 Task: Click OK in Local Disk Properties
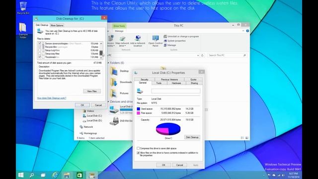pyautogui.click(x=163, y=165)
